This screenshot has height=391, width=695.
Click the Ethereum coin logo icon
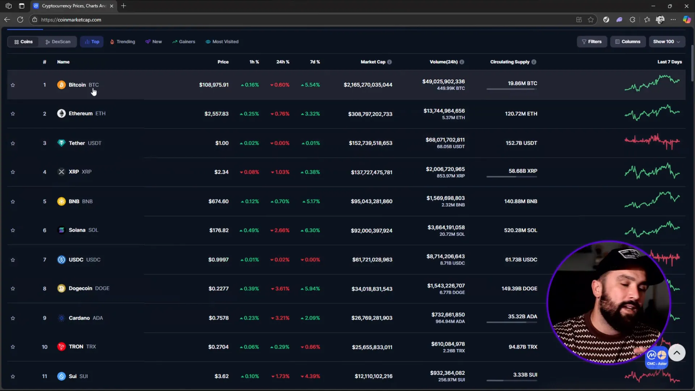pos(61,113)
